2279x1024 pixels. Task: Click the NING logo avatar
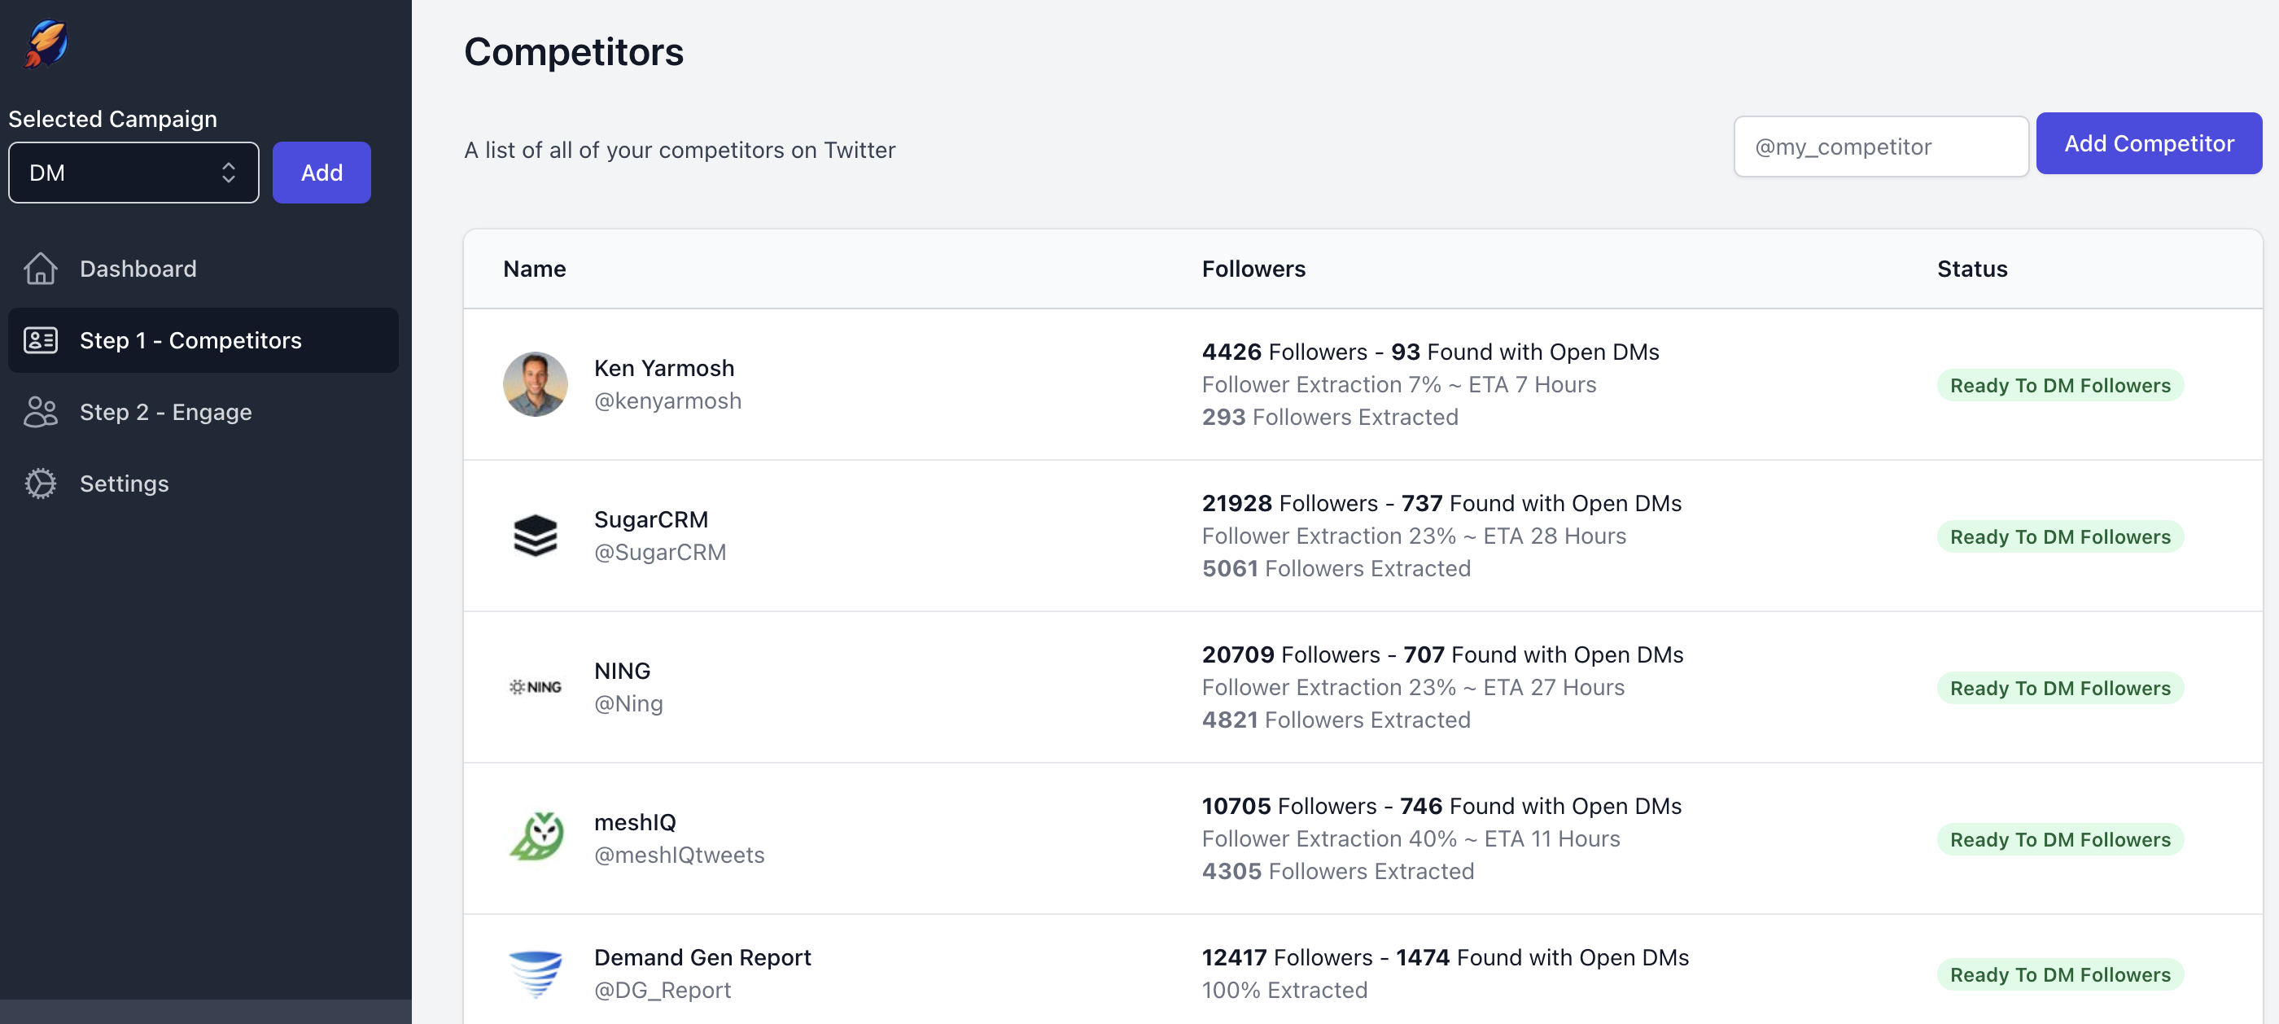click(x=536, y=687)
